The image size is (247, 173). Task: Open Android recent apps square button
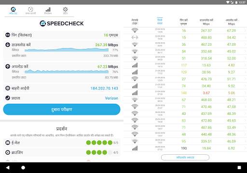click(239, 168)
